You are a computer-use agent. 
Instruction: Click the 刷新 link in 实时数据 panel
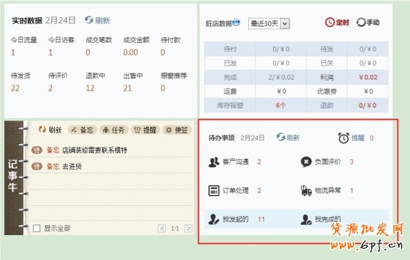(103, 20)
